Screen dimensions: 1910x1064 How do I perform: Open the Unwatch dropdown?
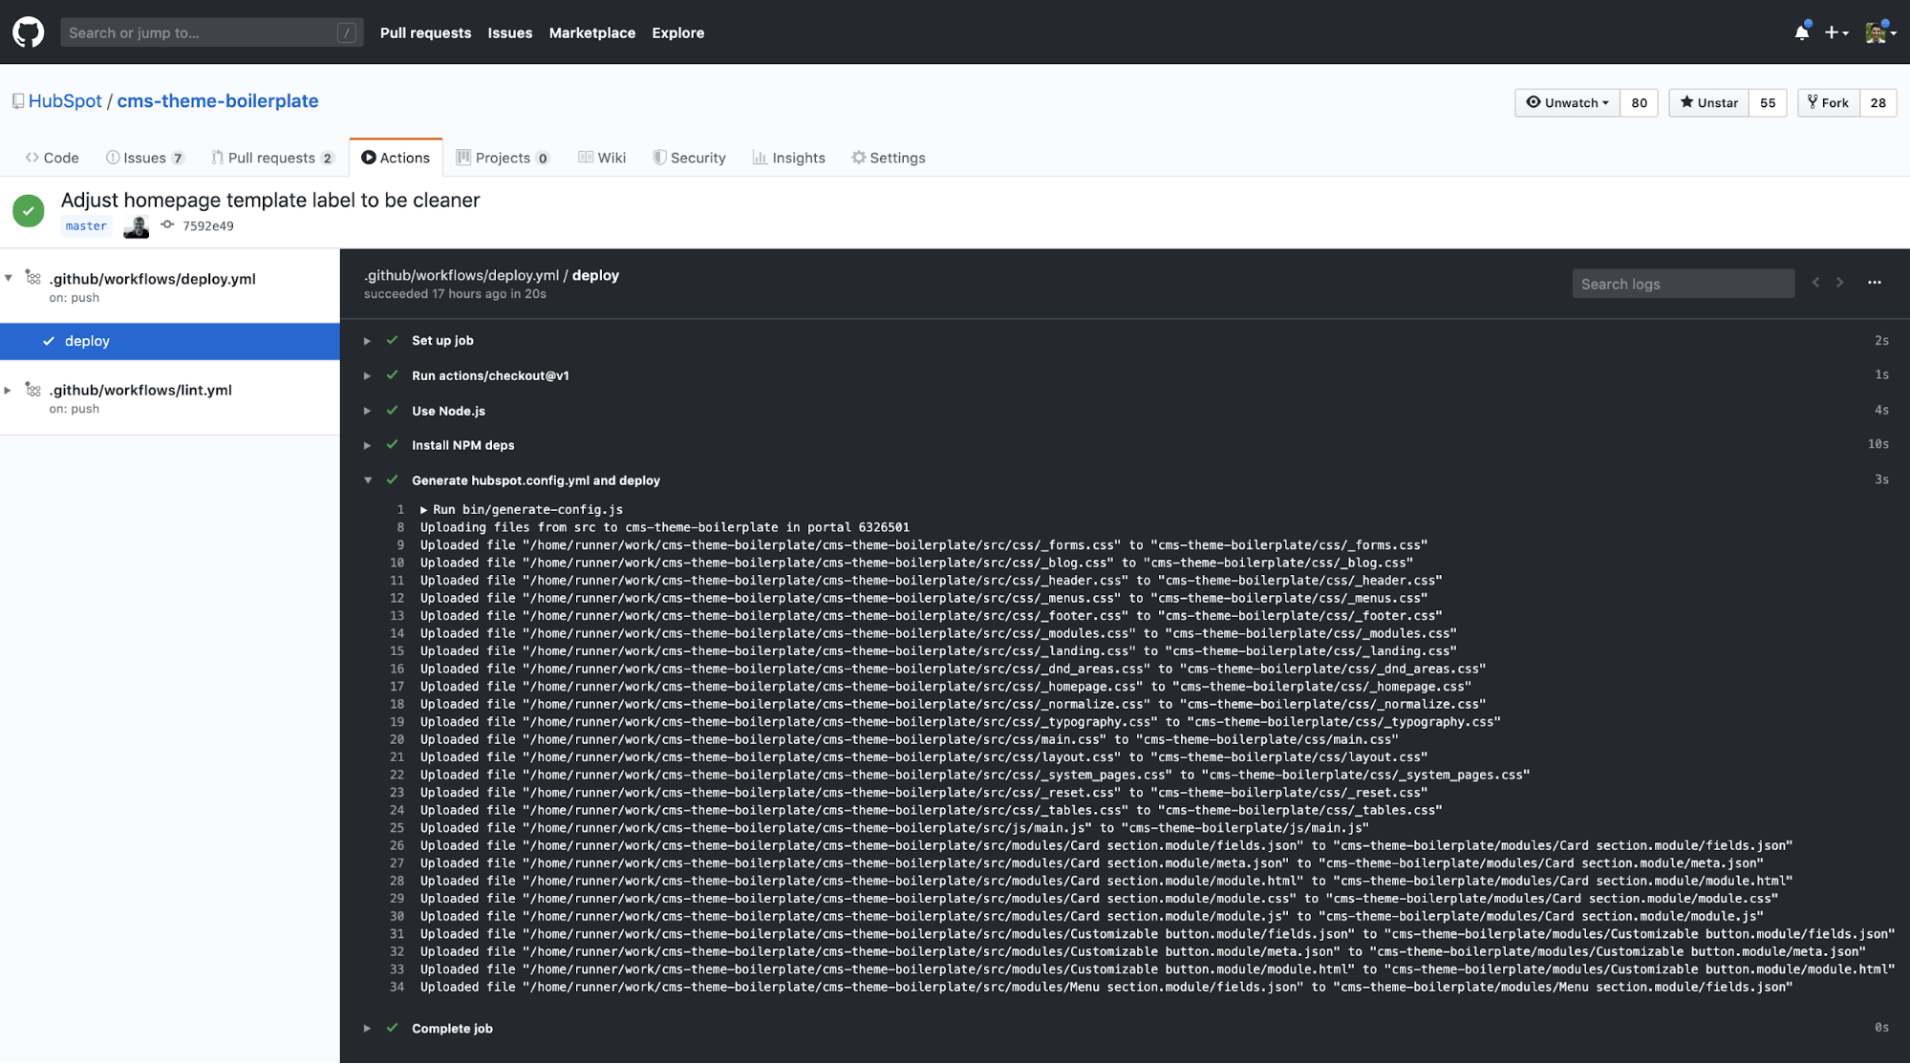click(1566, 102)
